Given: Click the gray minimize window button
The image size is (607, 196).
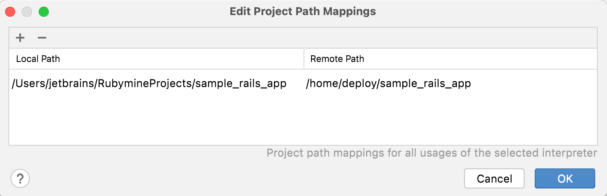Looking at the screenshot, I should pos(27,12).
